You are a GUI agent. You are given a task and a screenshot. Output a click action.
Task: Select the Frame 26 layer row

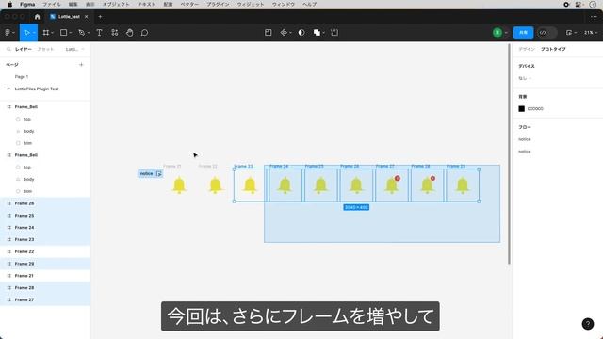tap(45, 203)
